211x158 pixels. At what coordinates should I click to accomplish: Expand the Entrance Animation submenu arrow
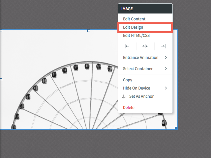coord(166,58)
